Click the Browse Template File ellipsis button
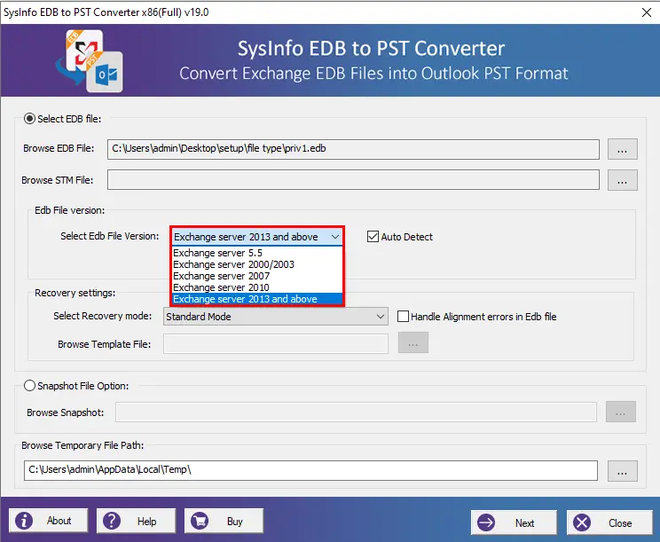Image resolution: width=660 pixels, height=542 pixels. [413, 342]
